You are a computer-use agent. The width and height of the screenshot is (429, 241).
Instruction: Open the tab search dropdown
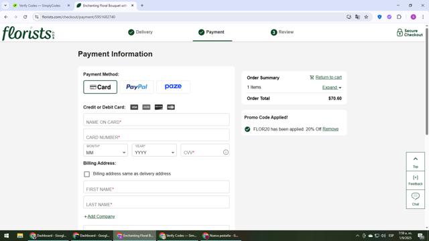[5, 5]
